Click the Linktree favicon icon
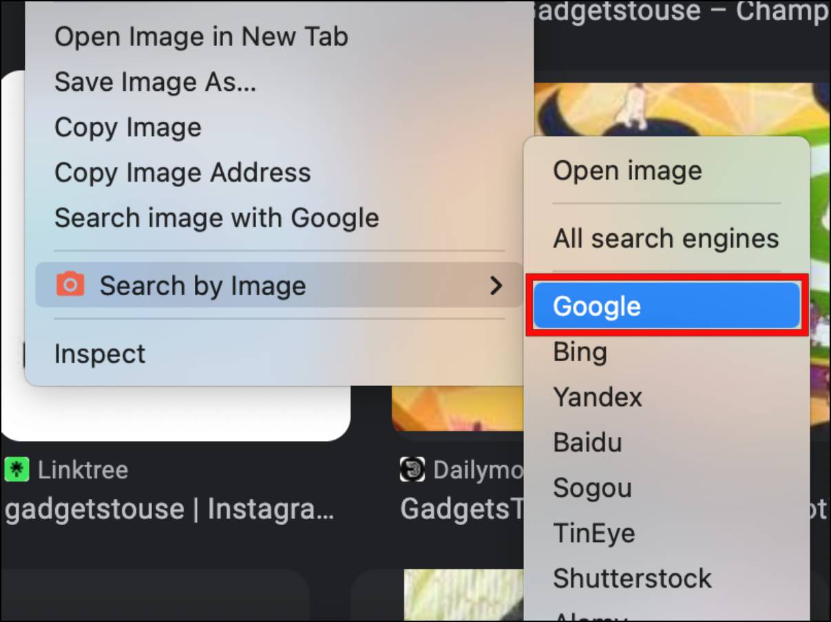831x622 pixels. [15, 470]
